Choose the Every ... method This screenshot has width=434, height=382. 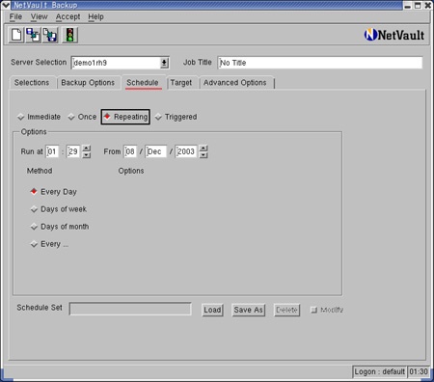tap(49, 244)
